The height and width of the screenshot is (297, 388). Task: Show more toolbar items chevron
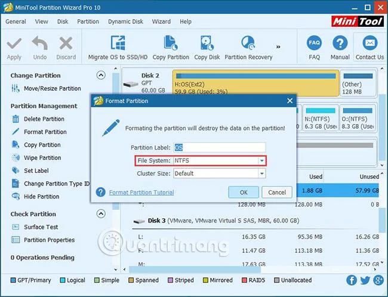tap(278, 47)
